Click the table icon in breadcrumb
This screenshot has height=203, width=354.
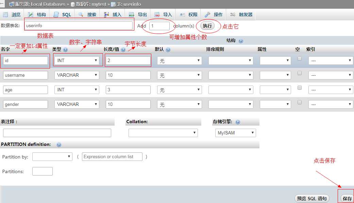[113, 4]
